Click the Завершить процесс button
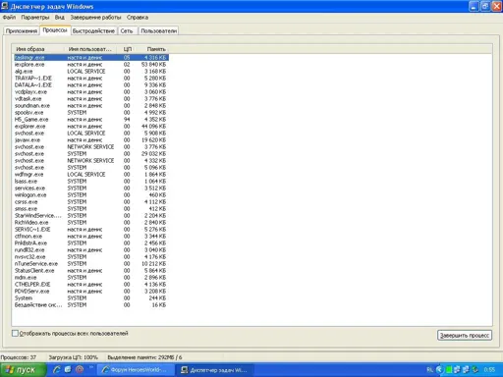Viewport: 503px width, 377px height. click(x=465, y=335)
